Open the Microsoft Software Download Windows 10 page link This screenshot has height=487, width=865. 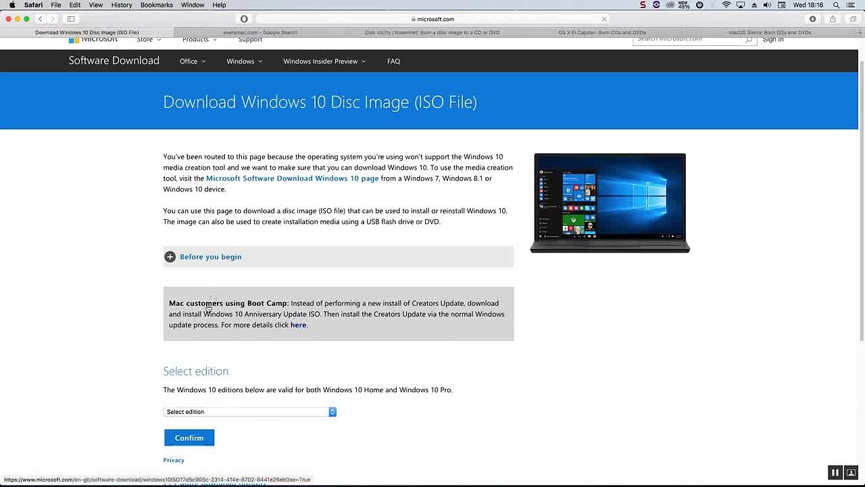(293, 179)
